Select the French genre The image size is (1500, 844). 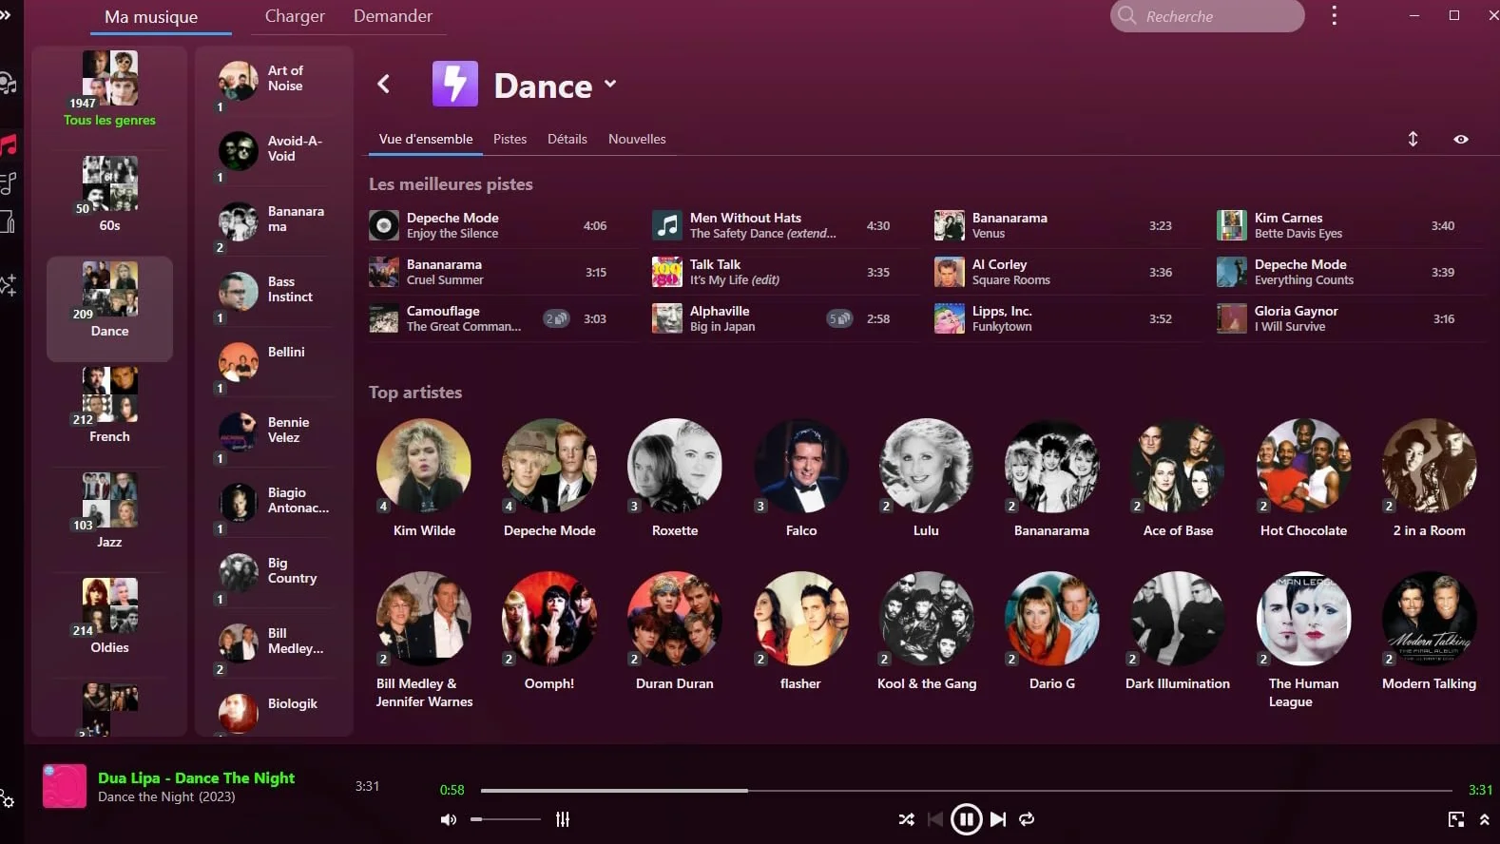[x=109, y=406]
